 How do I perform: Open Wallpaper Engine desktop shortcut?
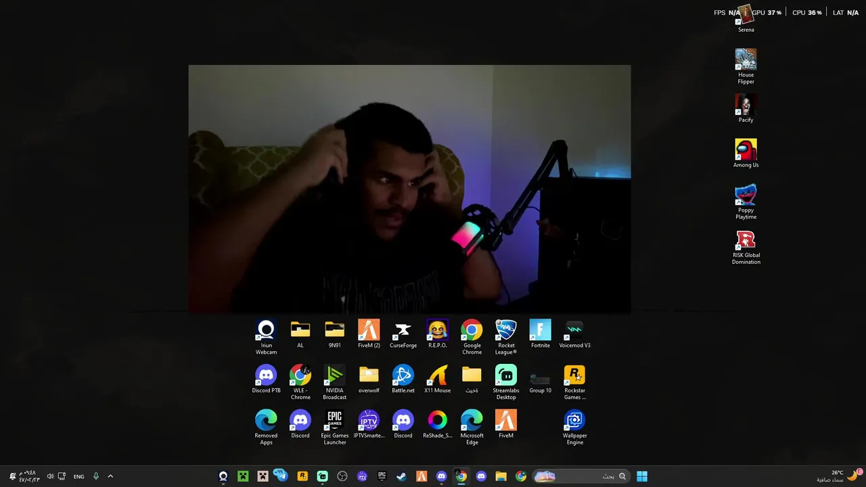pos(574,427)
